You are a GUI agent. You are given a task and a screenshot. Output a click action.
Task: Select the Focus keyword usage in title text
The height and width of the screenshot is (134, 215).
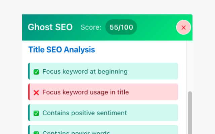(x=85, y=92)
